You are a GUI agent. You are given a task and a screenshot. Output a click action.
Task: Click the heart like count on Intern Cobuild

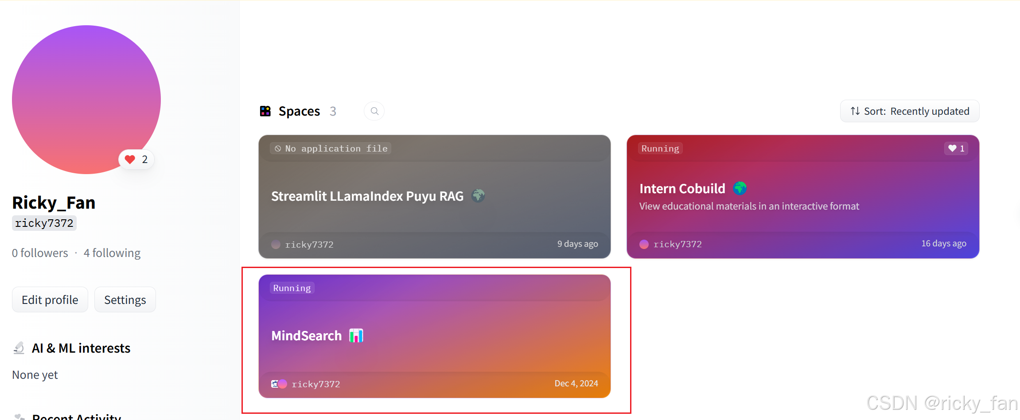coord(956,148)
